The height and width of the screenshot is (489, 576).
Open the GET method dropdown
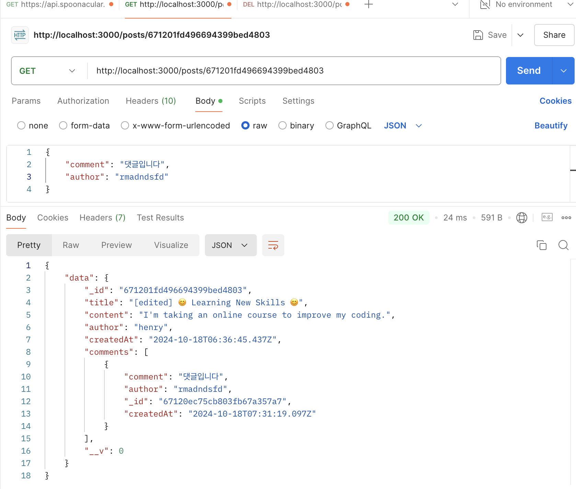point(47,71)
